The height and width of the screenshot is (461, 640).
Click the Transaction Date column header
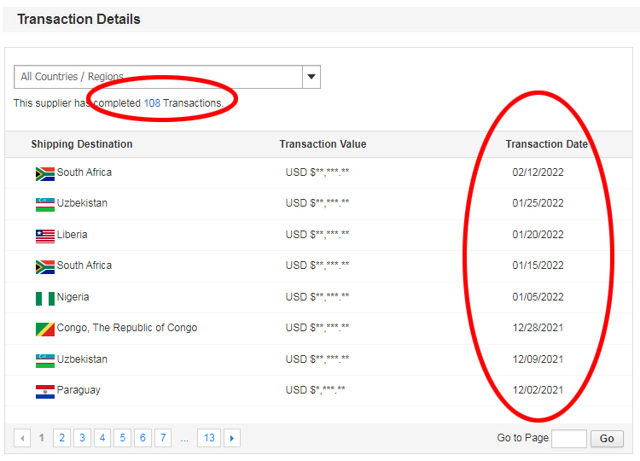[546, 144]
